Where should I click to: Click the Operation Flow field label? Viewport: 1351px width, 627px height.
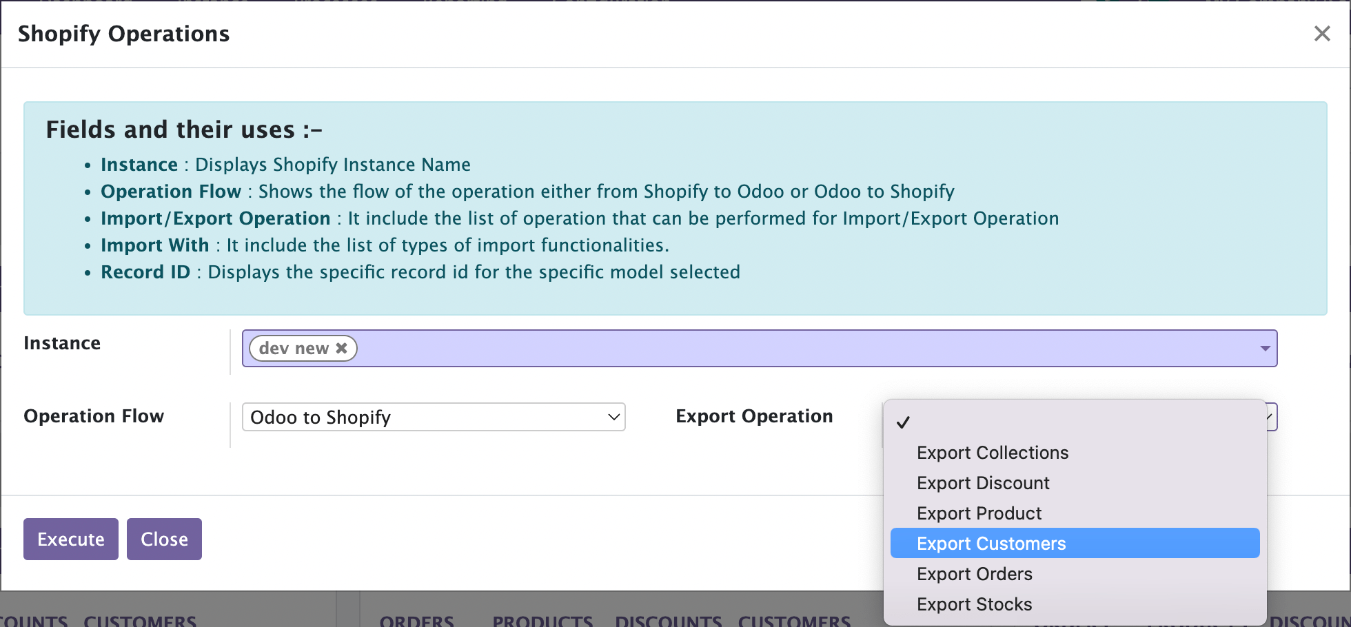click(94, 416)
